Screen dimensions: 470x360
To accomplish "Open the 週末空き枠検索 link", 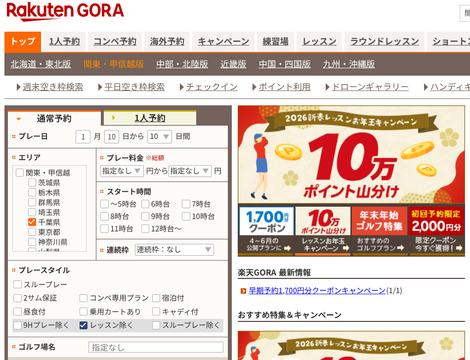I will click(x=53, y=87).
